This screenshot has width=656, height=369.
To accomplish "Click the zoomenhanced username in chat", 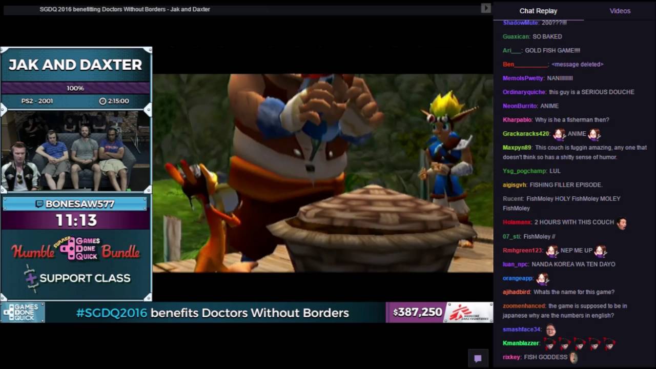I will pyautogui.click(x=524, y=305).
